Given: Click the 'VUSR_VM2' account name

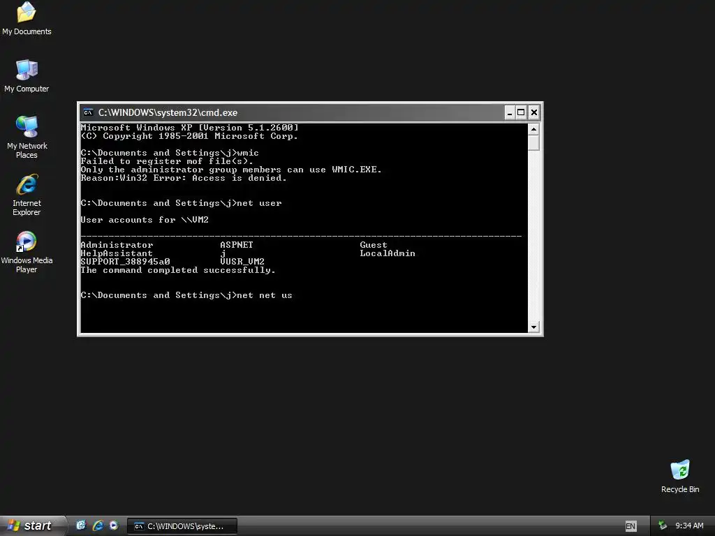Looking at the screenshot, I should click(x=242, y=262).
